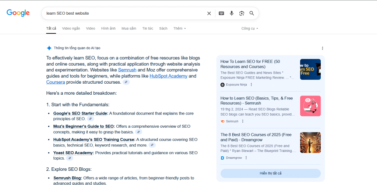Click the magnifying glass search button
377x185 pixels.
point(252,13)
